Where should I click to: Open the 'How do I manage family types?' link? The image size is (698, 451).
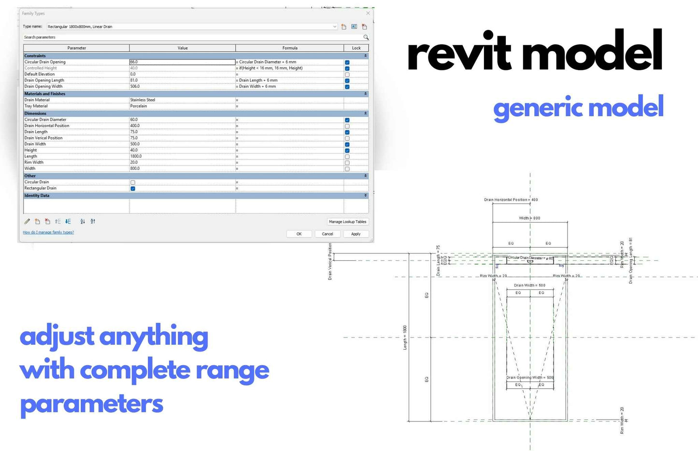click(x=48, y=232)
